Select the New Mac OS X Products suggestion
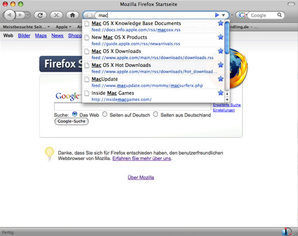Screen dimensions: 298x236 [x=153, y=40]
